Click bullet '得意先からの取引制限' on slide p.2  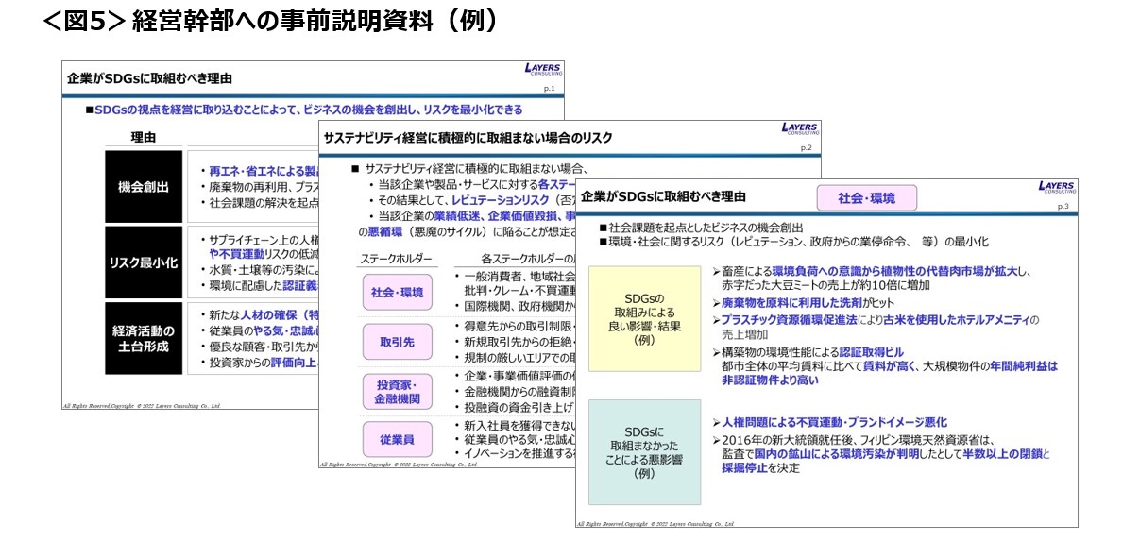coord(514,326)
